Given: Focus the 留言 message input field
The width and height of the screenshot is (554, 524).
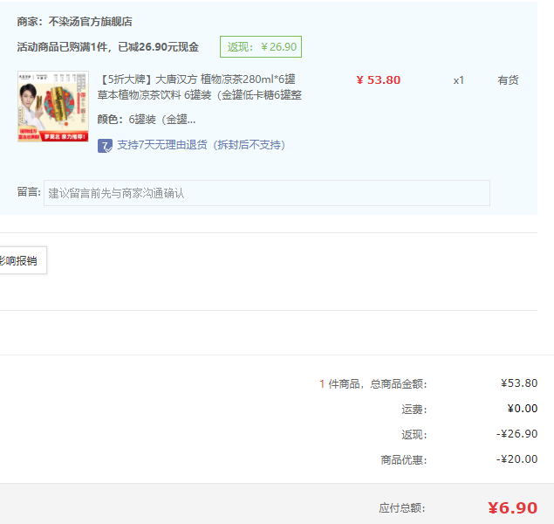Looking at the screenshot, I should pos(266,193).
